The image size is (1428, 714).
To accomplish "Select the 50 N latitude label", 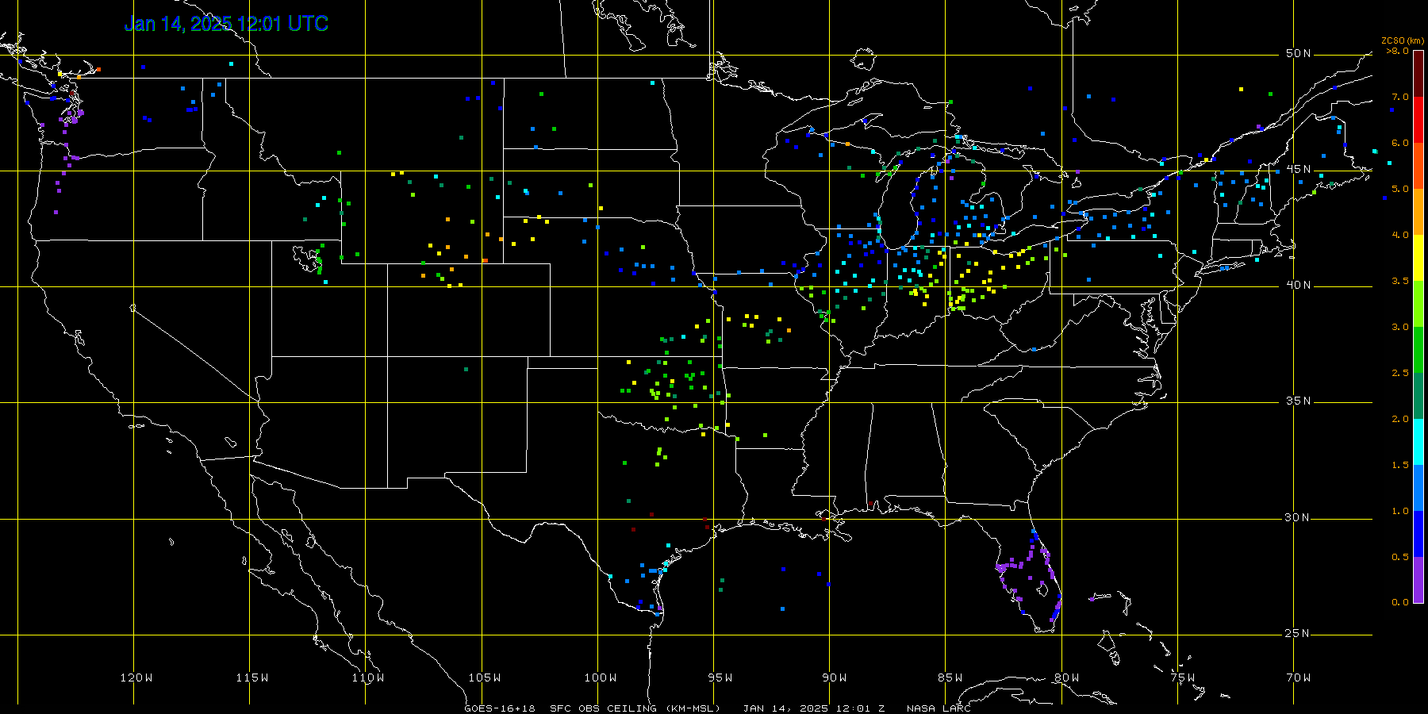I will click(1299, 54).
